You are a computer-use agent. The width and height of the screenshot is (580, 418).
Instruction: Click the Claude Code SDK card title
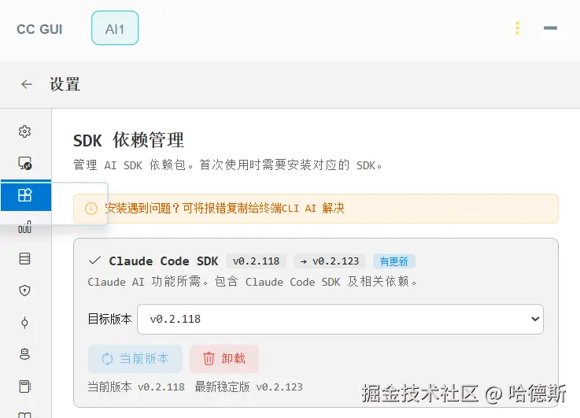(164, 261)
